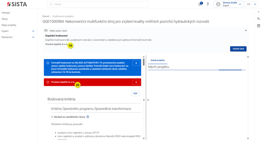Export evaluation using the PDF button
The image size is (262, 143).
(135, 93)
